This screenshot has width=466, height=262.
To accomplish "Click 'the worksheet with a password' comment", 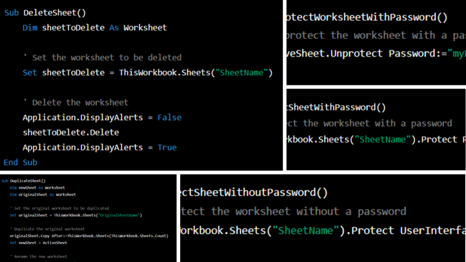I will pyautogui.click(x=377, y=123).
